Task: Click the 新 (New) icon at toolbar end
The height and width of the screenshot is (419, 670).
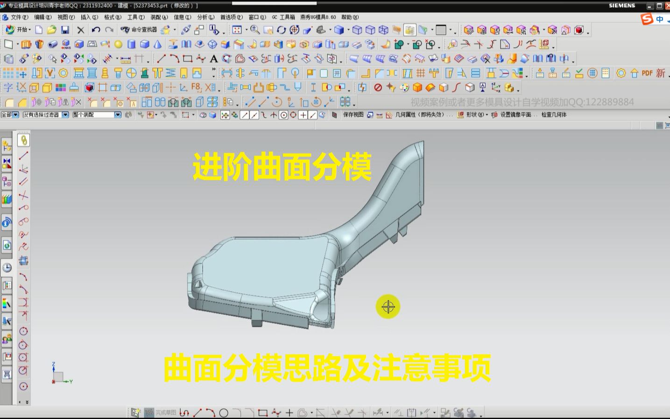Action: point(660,74)
